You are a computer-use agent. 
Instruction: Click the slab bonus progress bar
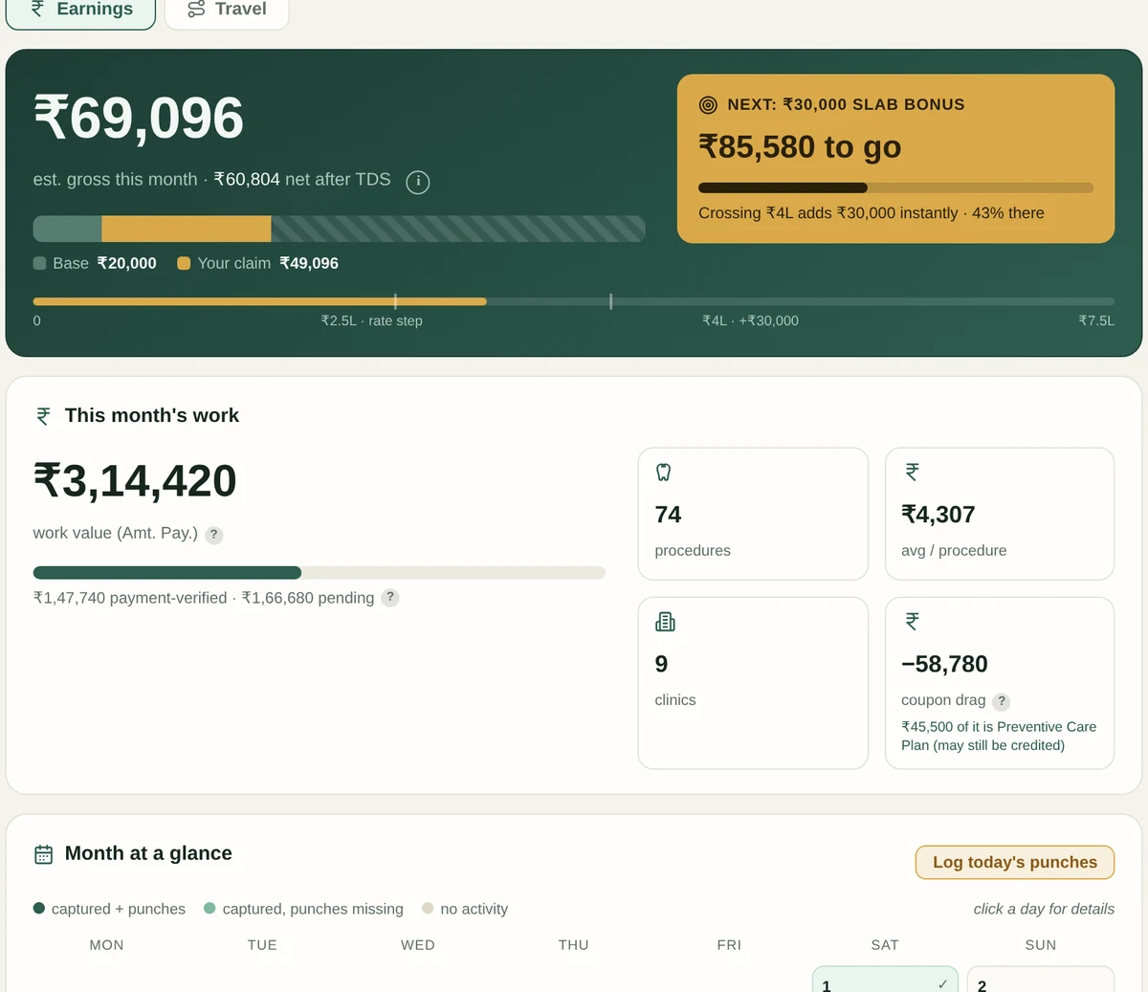tap(895, 187)
